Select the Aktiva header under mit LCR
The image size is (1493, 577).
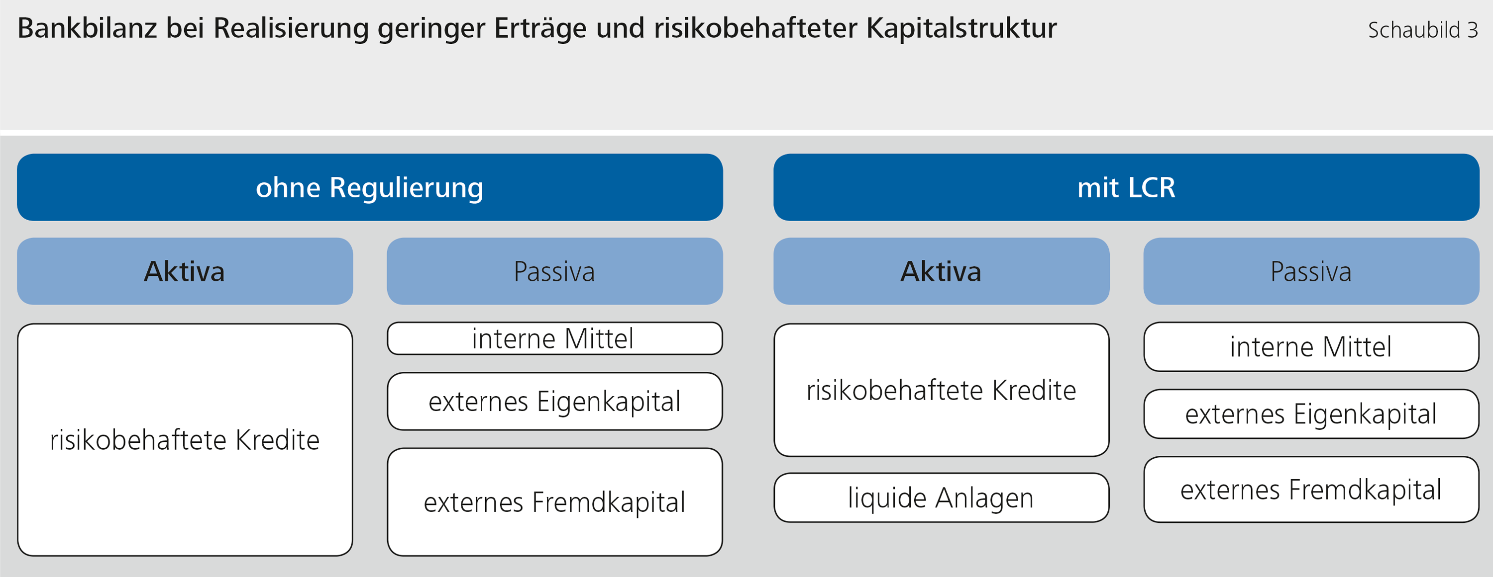click(x=941, y=271)
